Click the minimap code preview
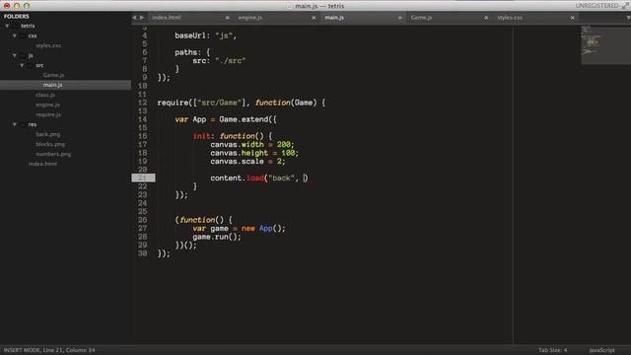The image size is (631, 355). point(605,44)
